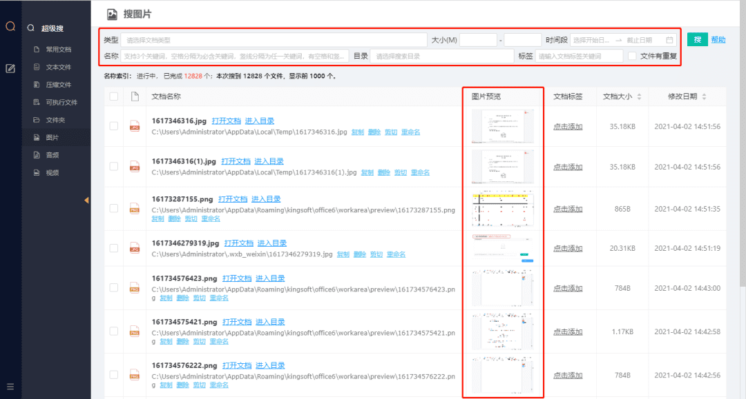Click the PNG file icon of 161734576423.png
Image resolution: width=746 pixels, height=399 pixels.
coord(135,287)
